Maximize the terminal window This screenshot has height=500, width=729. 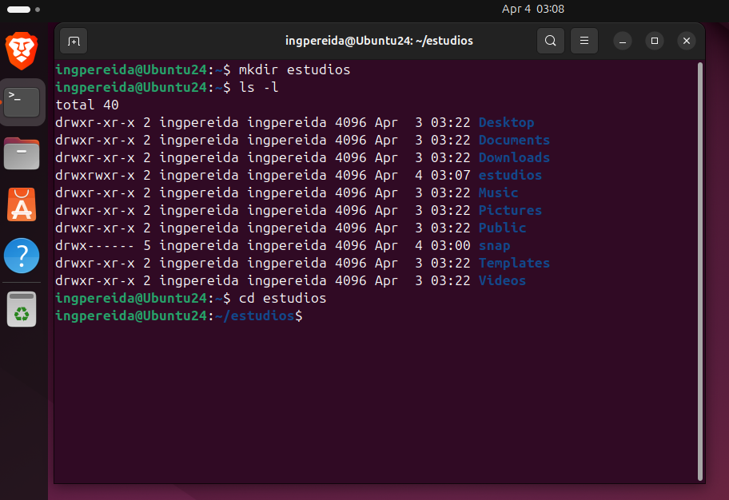[655, 41]
